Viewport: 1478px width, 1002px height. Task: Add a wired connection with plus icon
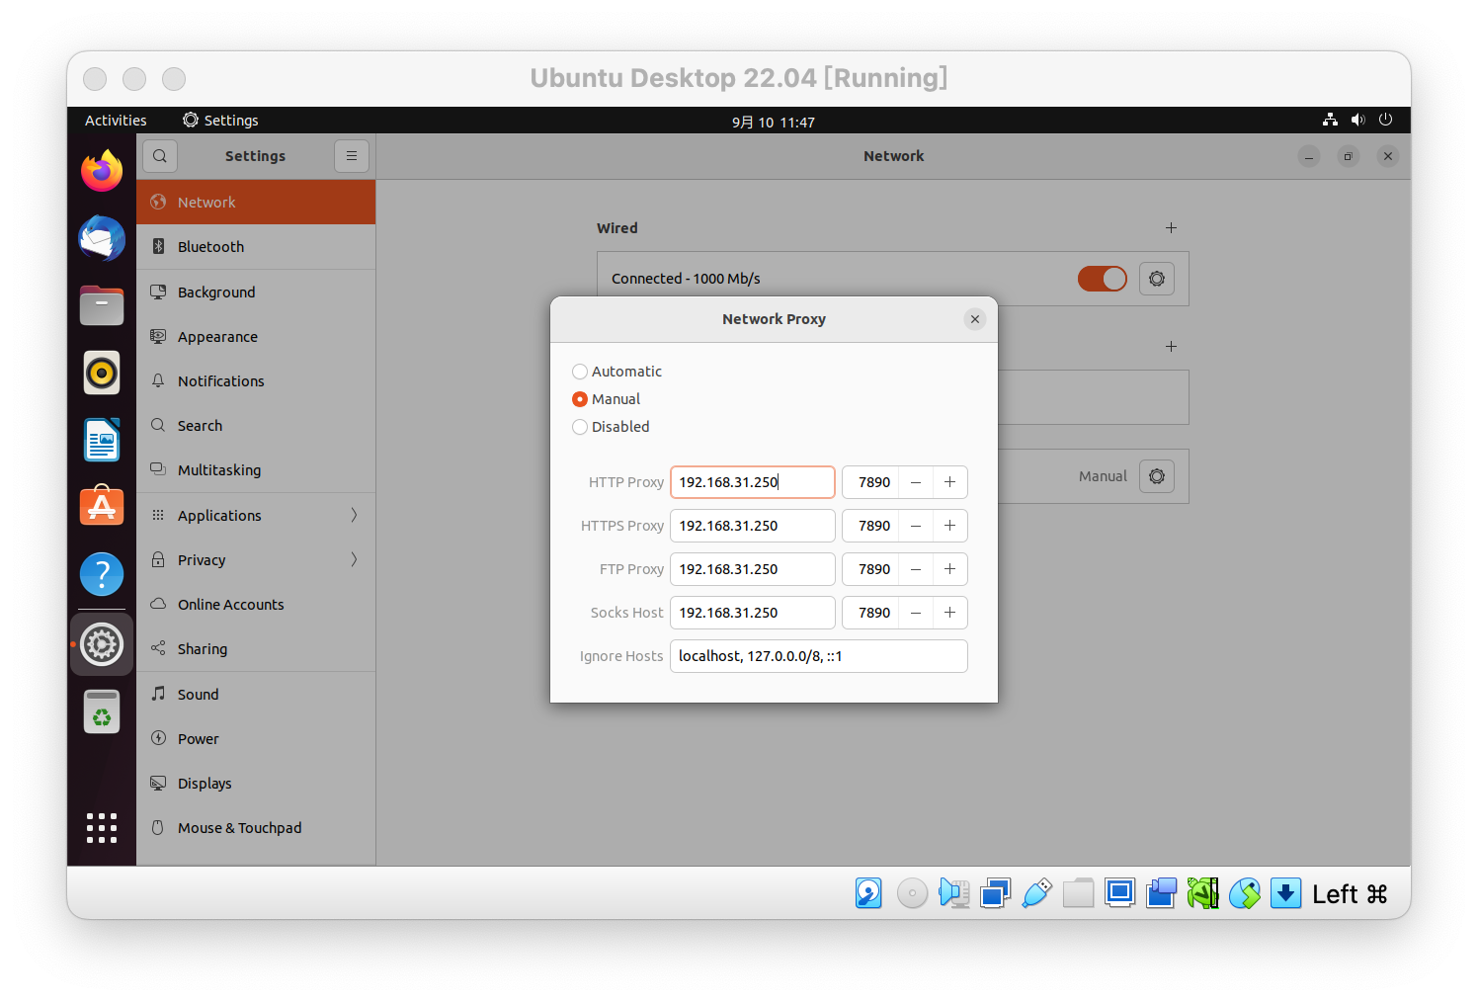pyautogui.click(x=1171, y=227)
